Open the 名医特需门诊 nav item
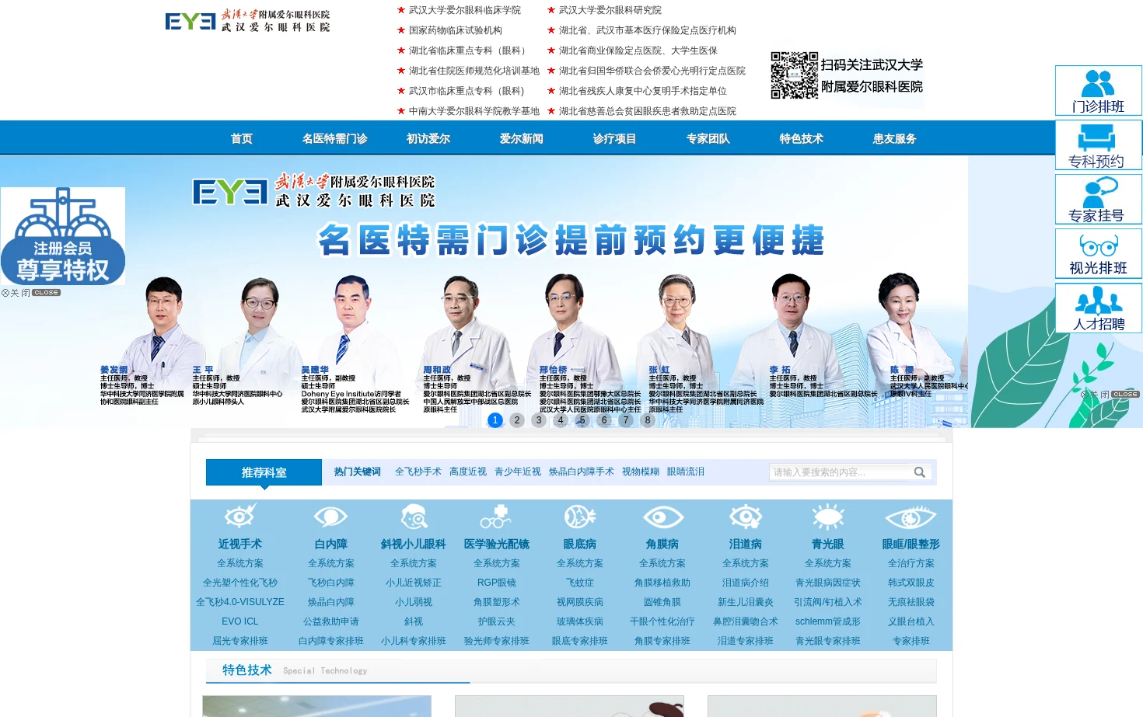1143x717 pixels. point(335,138)
